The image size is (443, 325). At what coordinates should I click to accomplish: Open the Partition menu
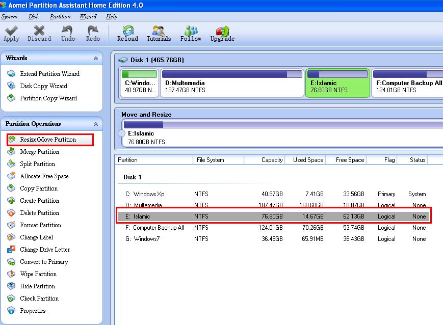60,17
